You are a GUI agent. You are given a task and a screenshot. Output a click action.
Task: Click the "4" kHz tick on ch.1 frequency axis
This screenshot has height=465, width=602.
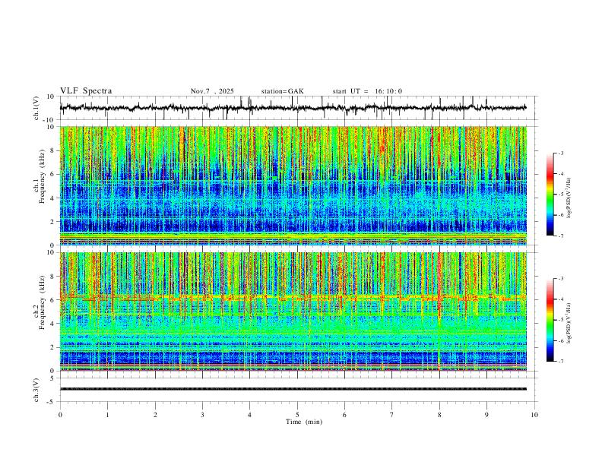(x=53, y=198)
